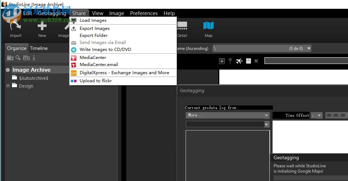348x181 pixels.
Task: Open the Image menu
Action: pos(116,13)
